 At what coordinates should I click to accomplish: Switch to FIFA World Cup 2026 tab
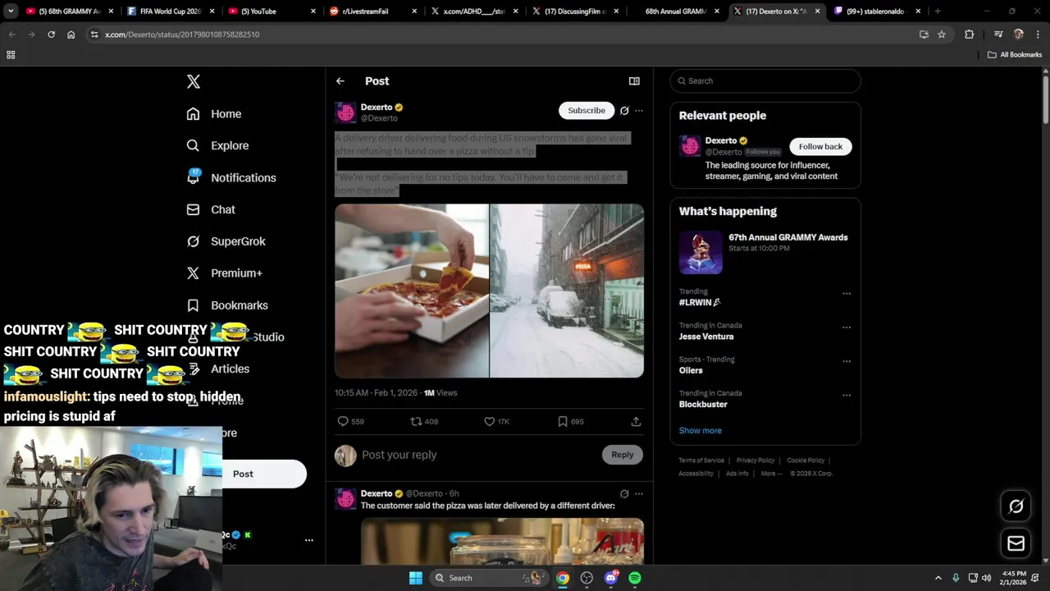click(x=169, y=11)
